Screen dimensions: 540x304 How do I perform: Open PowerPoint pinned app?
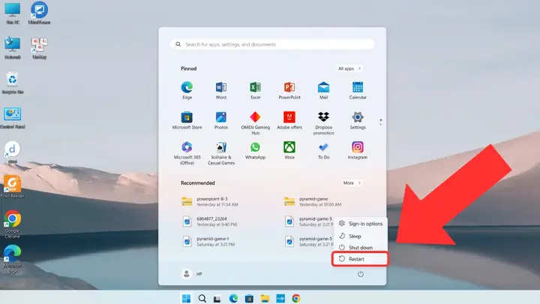click(289, 91)
